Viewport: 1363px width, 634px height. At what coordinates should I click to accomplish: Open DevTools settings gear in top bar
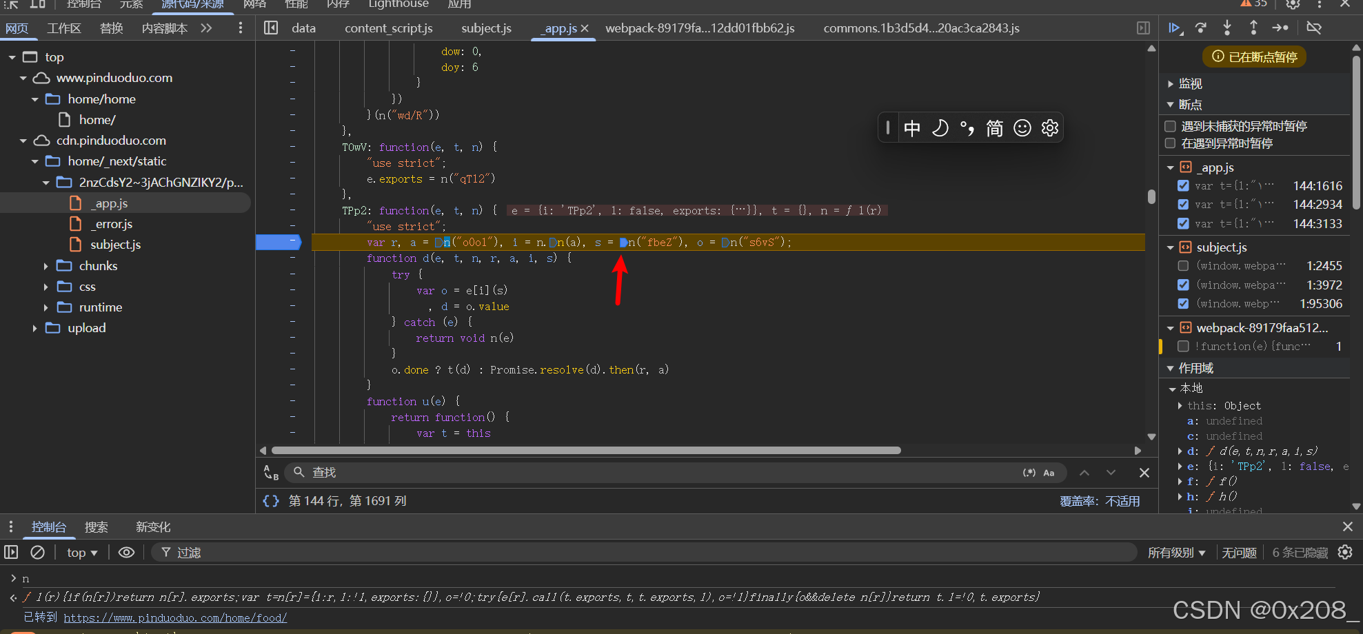click(1293, 3)
